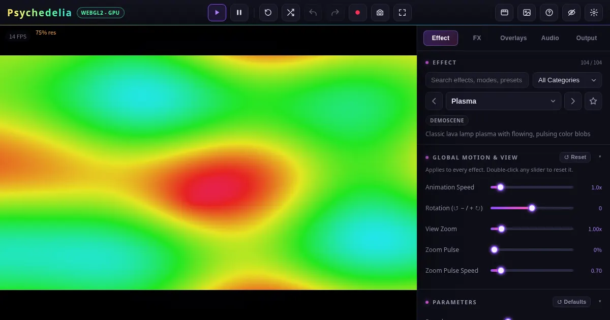Image resolution: width=610 pixels, height=320 pixels.
Task: Open the Output tab
Action: [x=587, y=38]
